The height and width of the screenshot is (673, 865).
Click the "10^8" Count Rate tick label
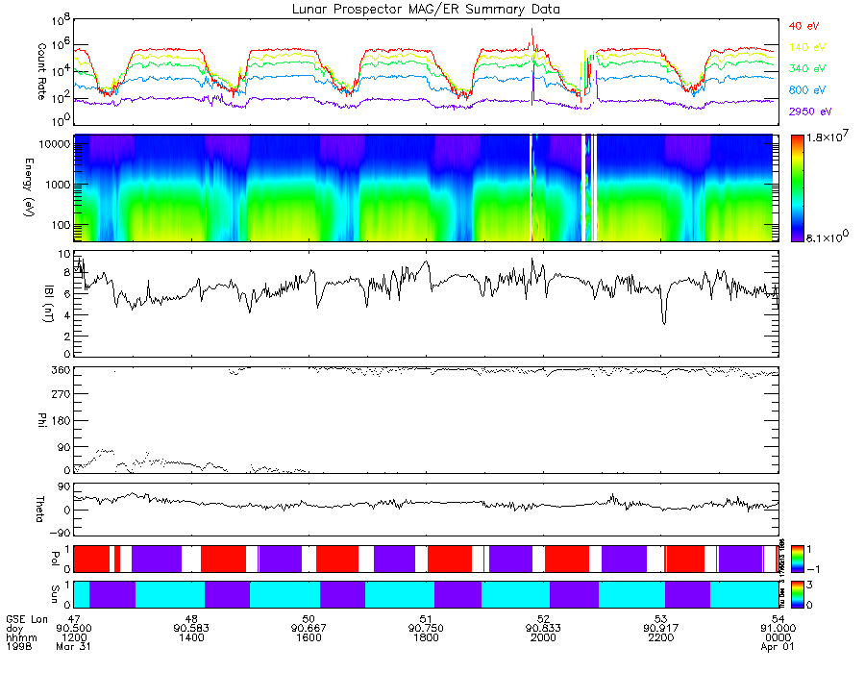[61, 21]
